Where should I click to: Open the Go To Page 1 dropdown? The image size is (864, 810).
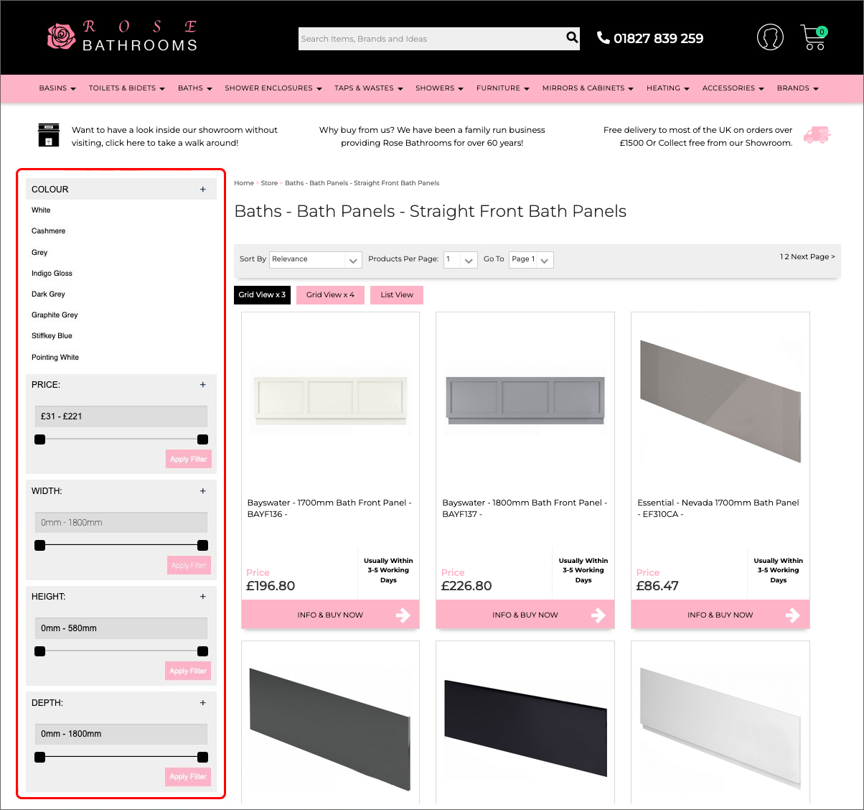click(x=531, y=259)
